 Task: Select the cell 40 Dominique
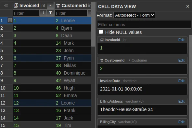tap(73, 73)
